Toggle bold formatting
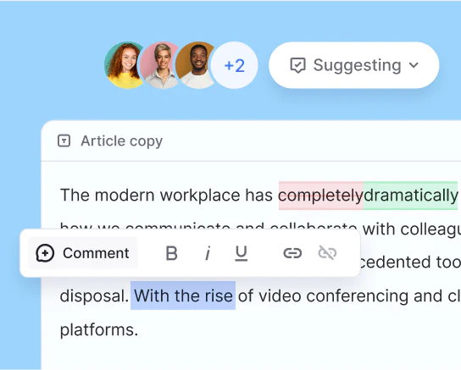The image size is (461, 370). (172, 253)
